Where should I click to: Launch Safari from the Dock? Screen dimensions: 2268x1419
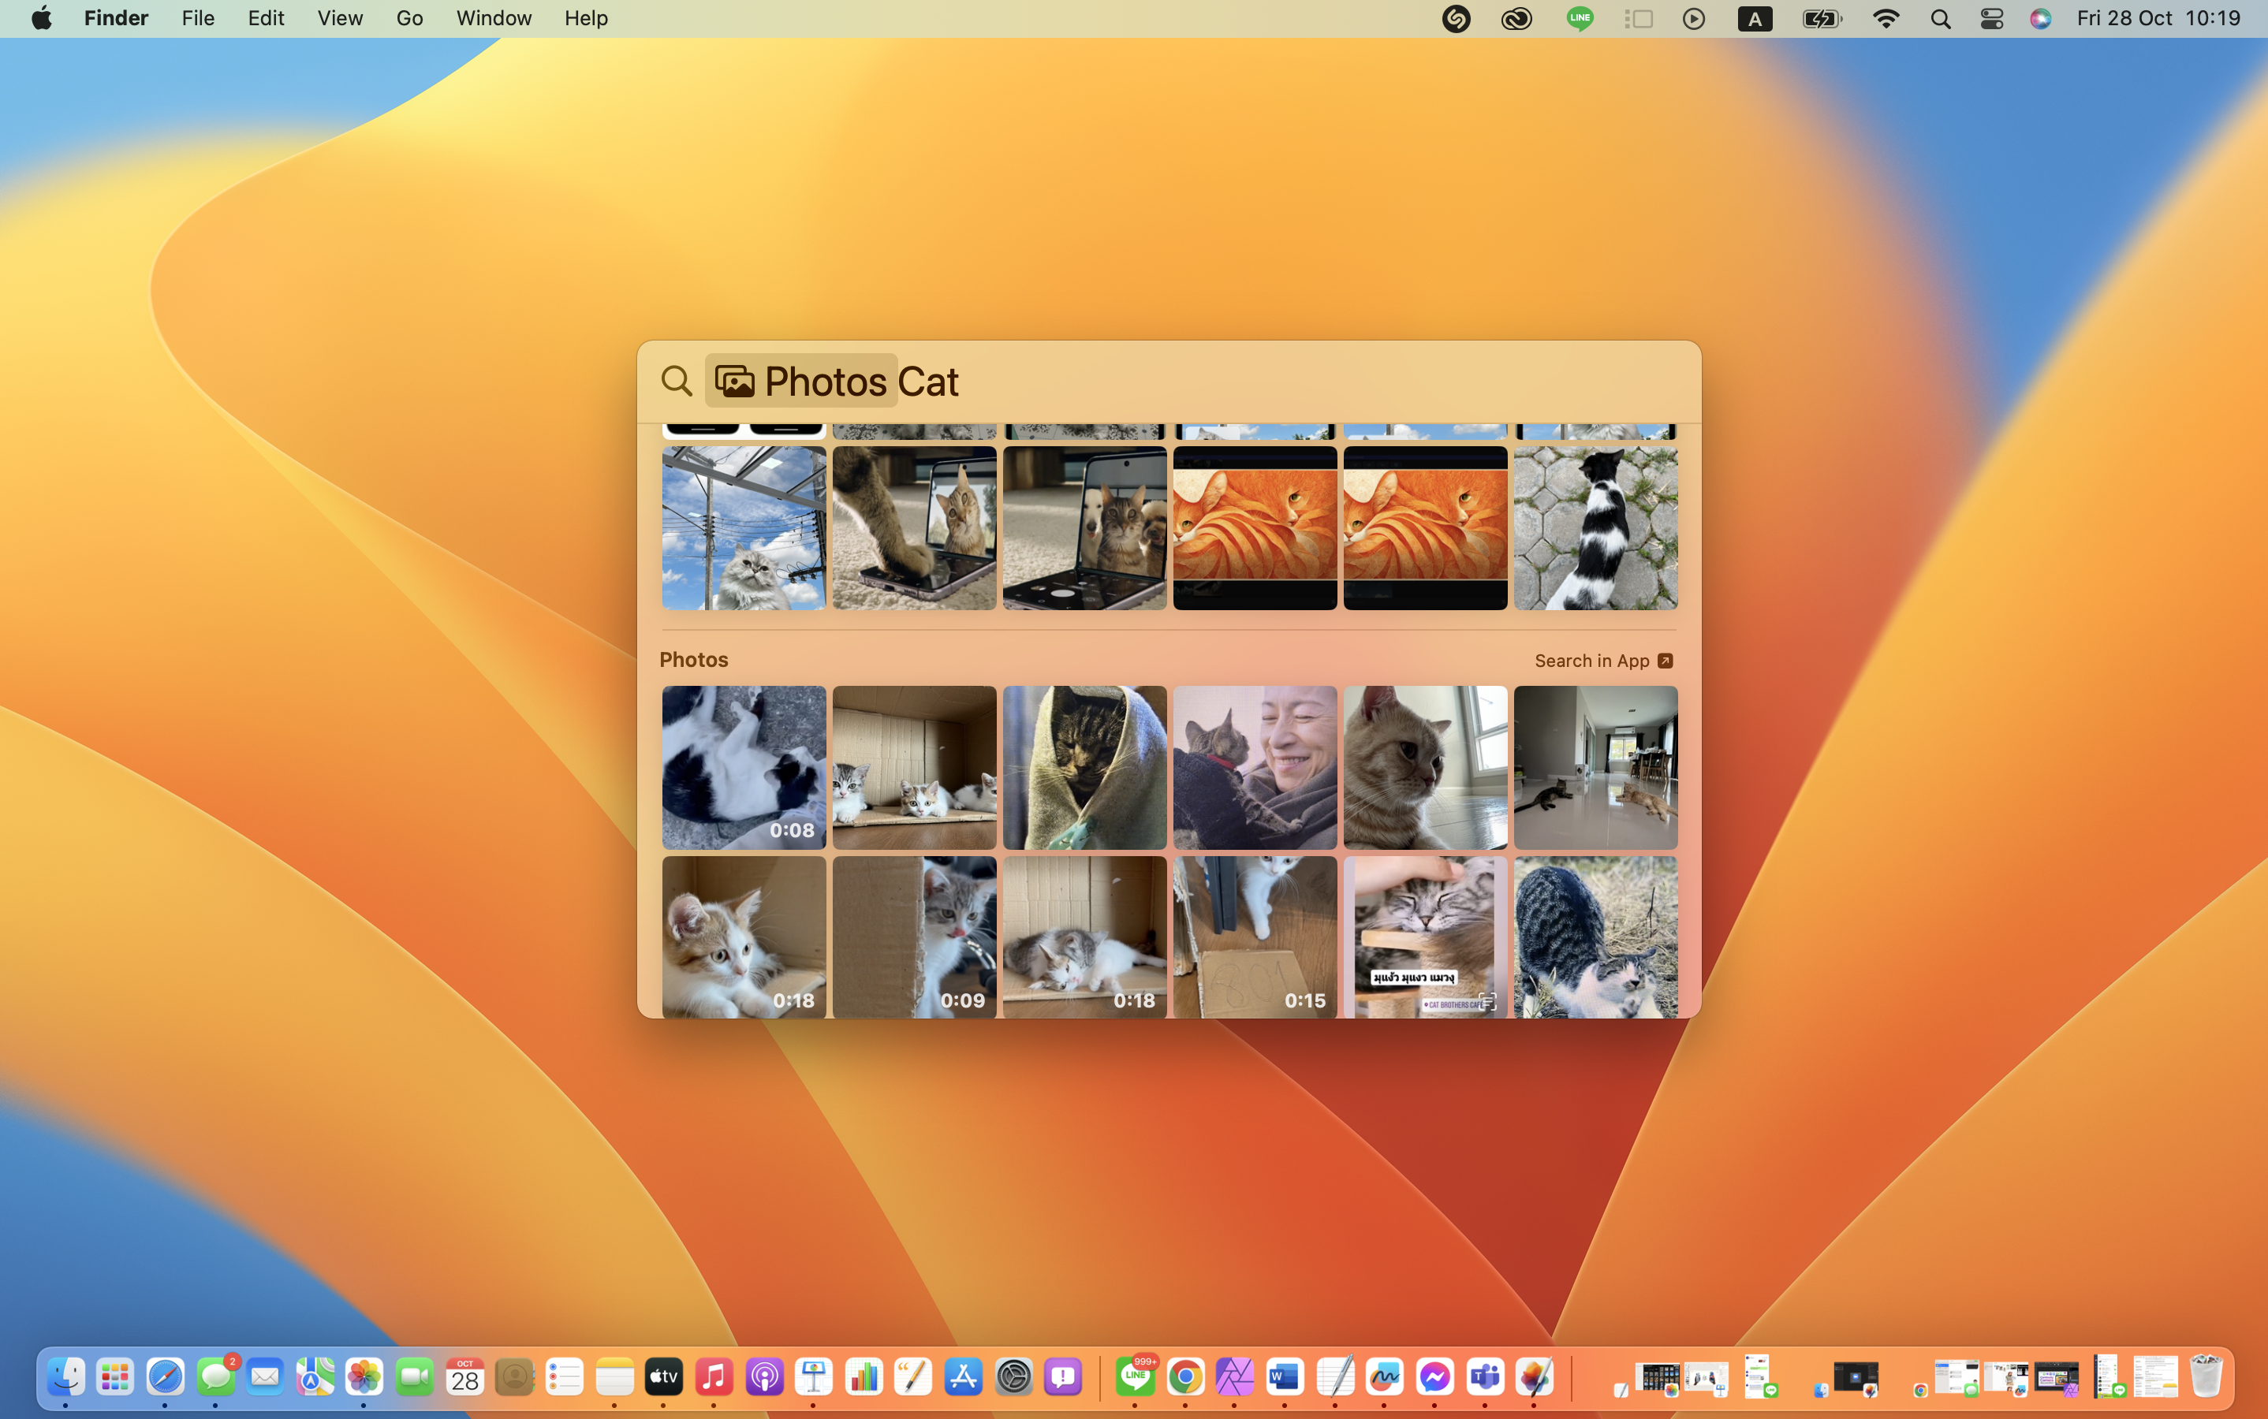click(x=166, y=1376)
